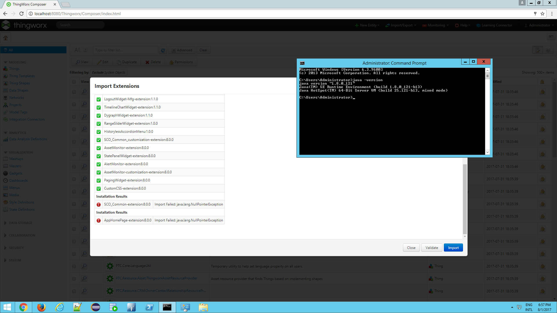Toggle checkbox for CustomCSS-extension:8.0.0
Screen dimensions: 557x313
point(99,189)
